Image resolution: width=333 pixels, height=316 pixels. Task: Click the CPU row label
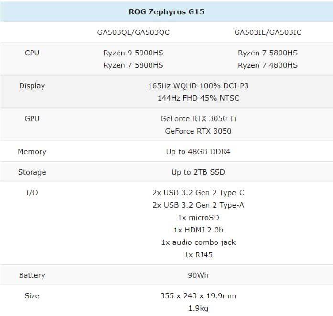pyautogui.click(x=32, y=53)
